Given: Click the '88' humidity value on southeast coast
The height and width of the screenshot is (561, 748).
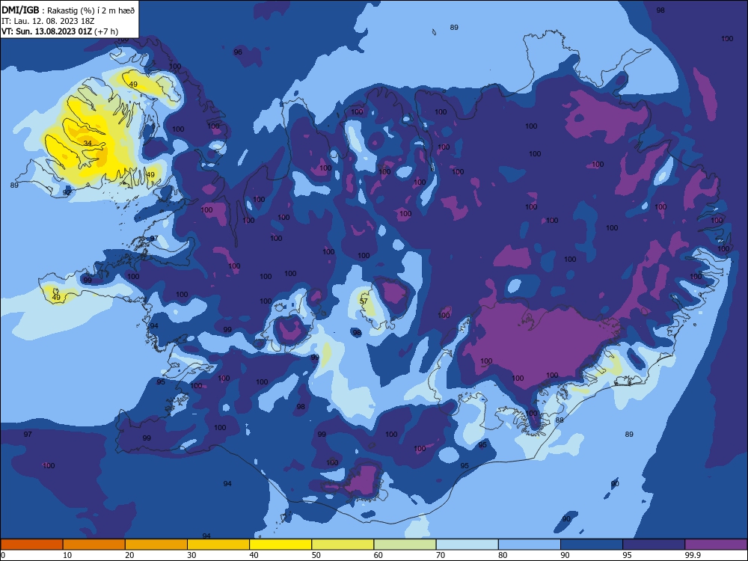Looking at the screenshot, I should click(x=560, y=420).
